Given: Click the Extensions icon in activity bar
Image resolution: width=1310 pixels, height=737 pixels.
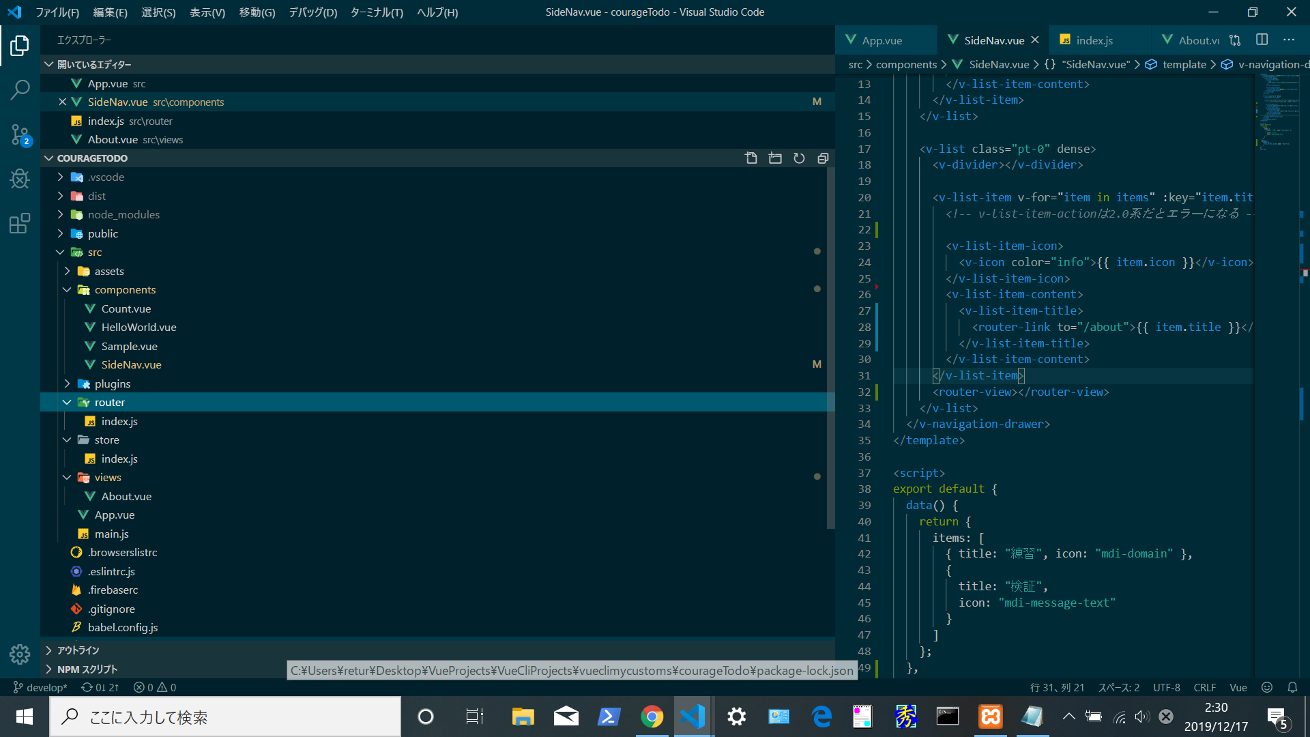Looking at the screenshot, I should coord(20,223).
